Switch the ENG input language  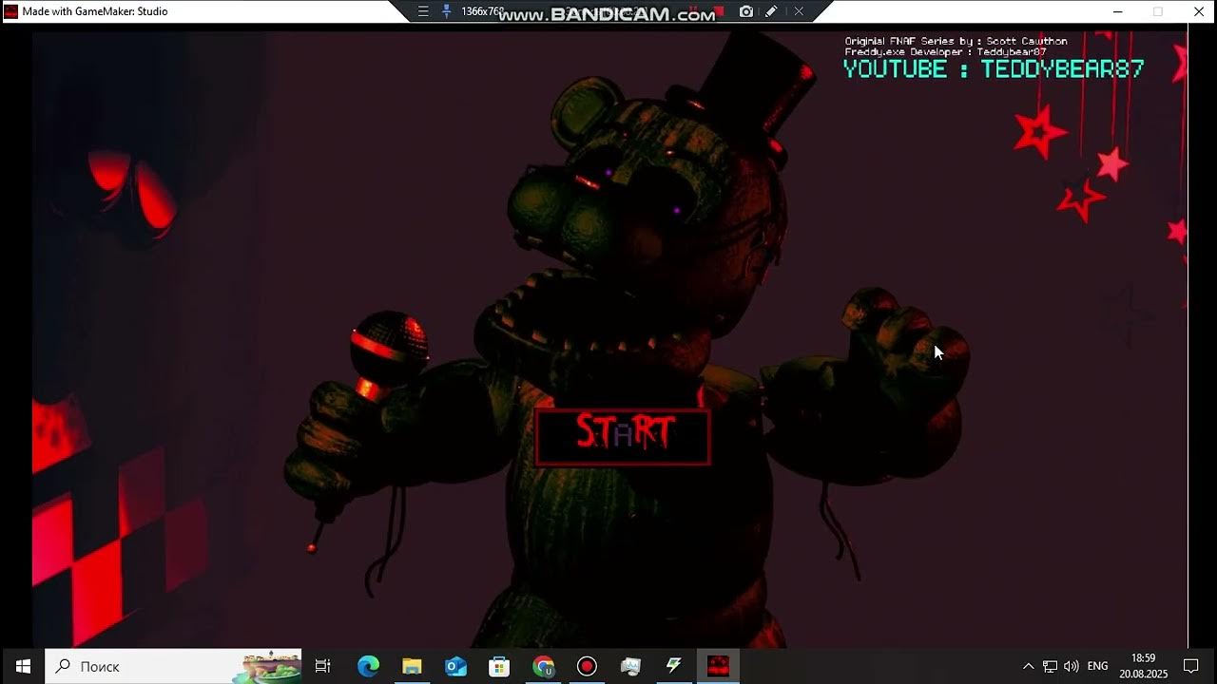pos(1098,666)
